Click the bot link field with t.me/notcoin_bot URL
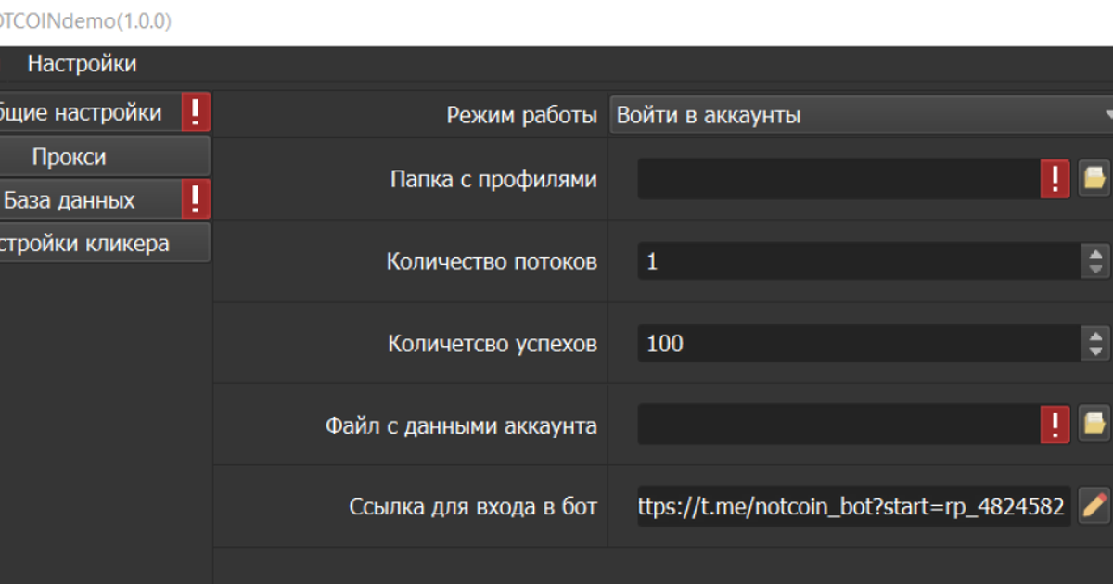 pos(854,506)
